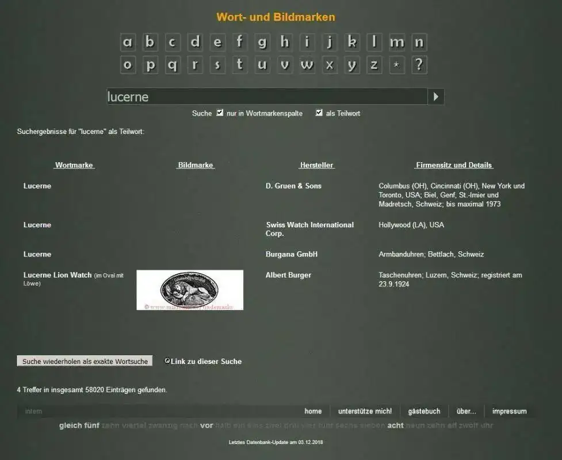Select letter 'e' in alphabet index
Screen dimensions: 562x460
(x=217, y=43)
